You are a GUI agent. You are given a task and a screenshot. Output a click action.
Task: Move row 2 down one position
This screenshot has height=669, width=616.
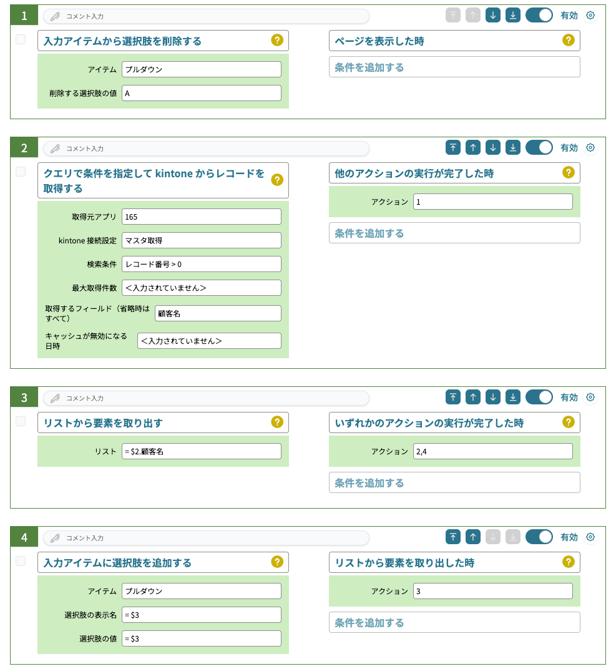pyautogui.click(x=492, y=148)
